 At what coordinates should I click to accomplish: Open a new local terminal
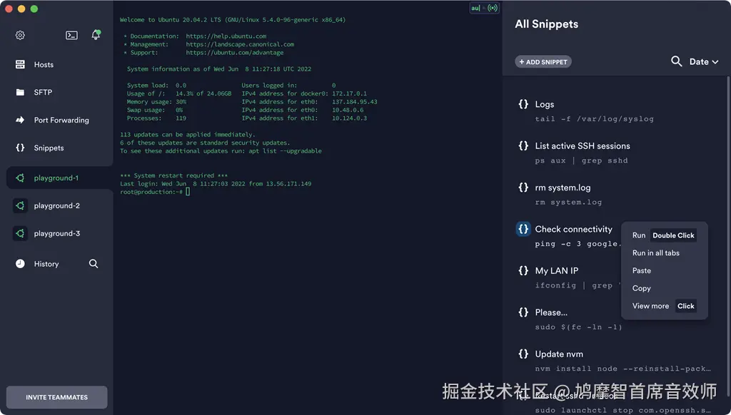click(x=71, y=34)
